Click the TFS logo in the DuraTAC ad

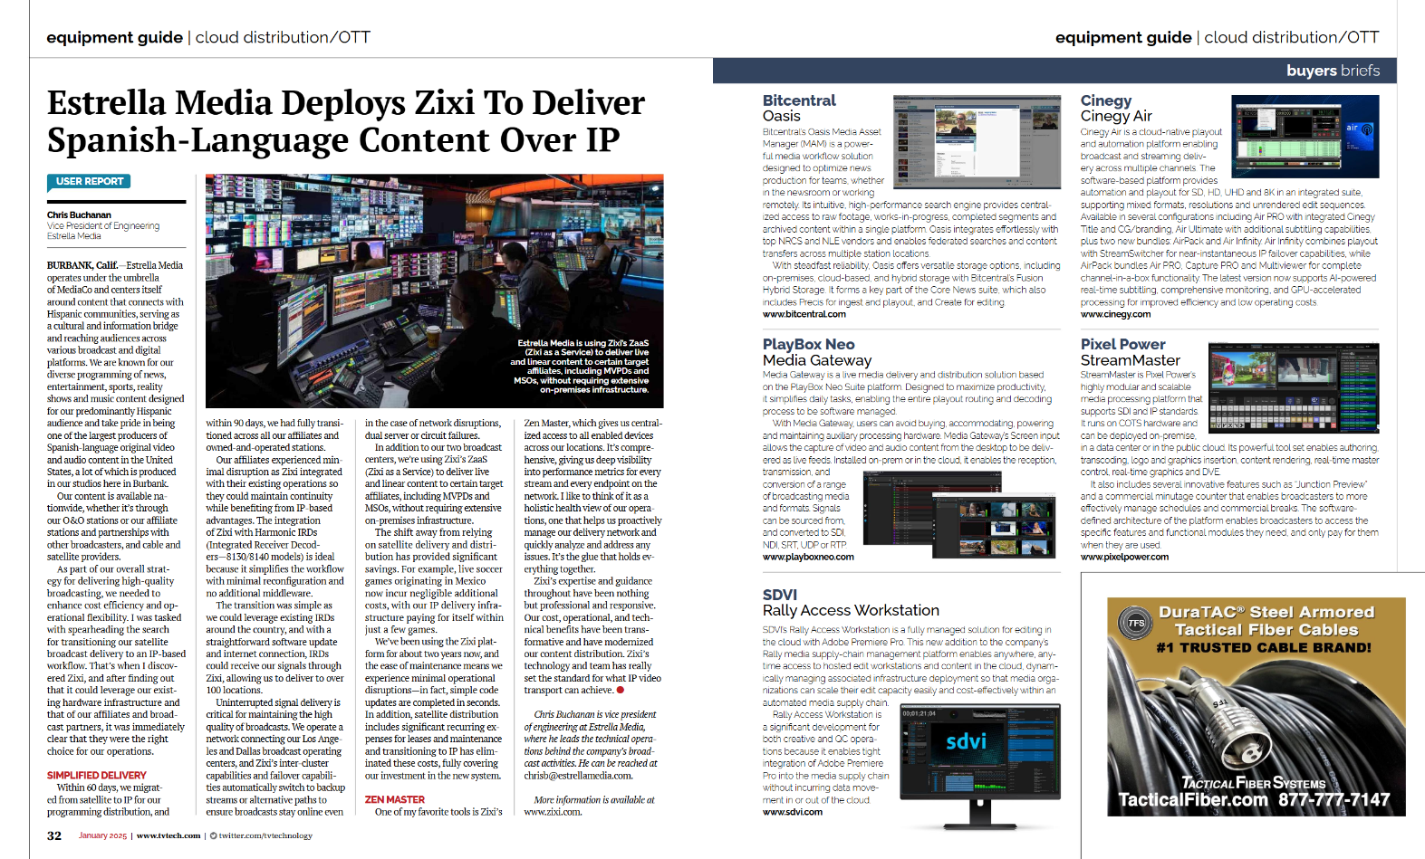click(x=1136, y=624)
